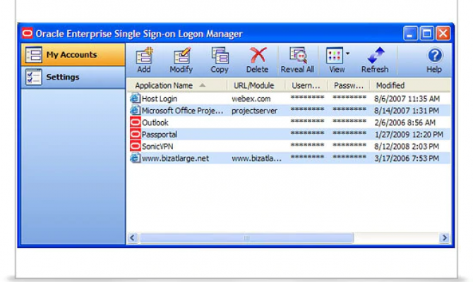The height and width of the screenshot is (282, 473).
Task: Click the 1/27/2009 12:20 PM date
Action: [409, 135]
